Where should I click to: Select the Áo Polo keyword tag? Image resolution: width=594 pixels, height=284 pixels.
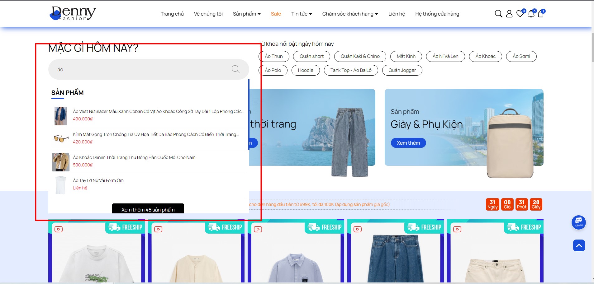coord(273,70)
